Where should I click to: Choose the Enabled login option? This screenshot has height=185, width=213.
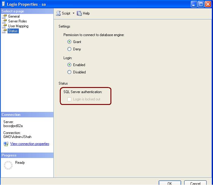[x=69, y=65]
